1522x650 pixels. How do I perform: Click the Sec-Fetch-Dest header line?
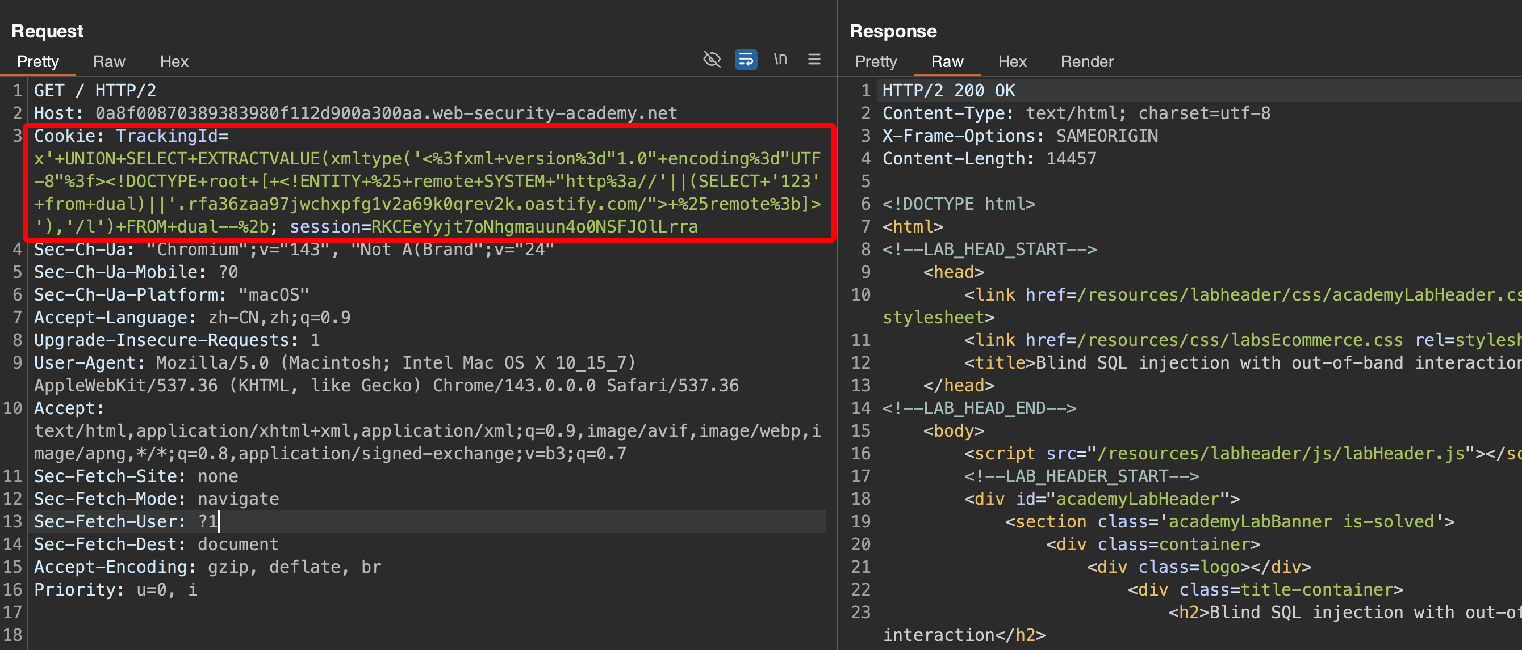coord(156,545)
